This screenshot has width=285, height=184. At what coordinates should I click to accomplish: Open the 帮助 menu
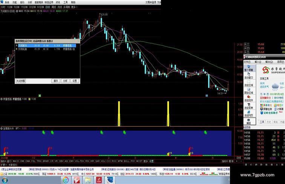(x=73, y=2)
